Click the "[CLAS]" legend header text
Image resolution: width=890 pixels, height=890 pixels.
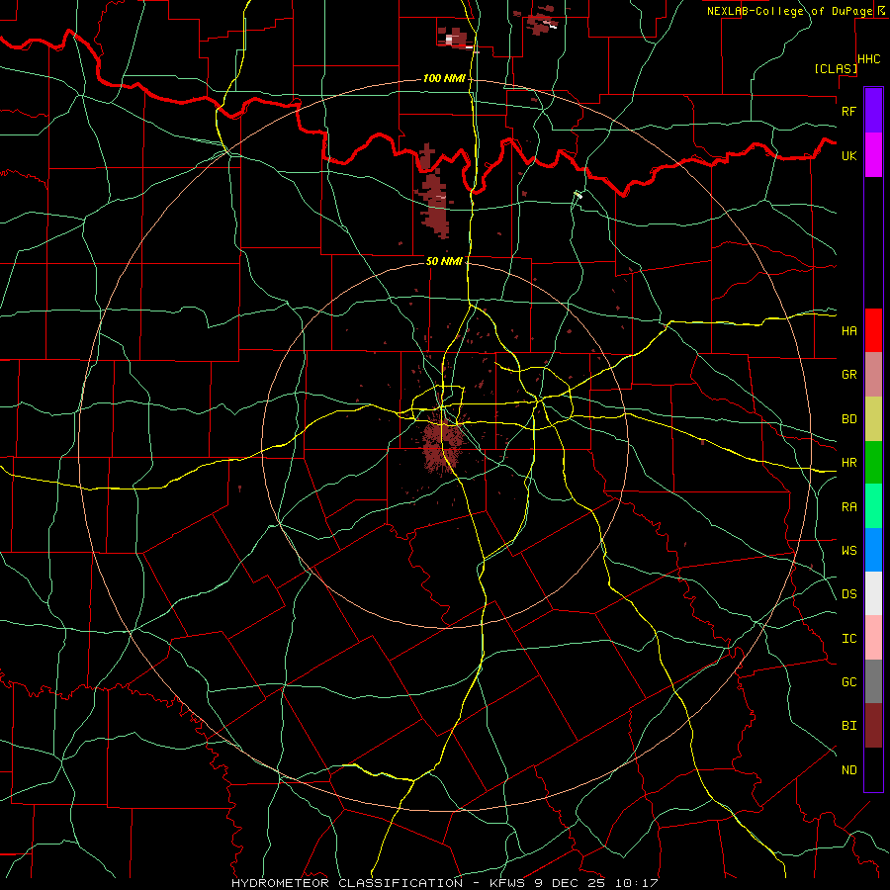[836, 69]
